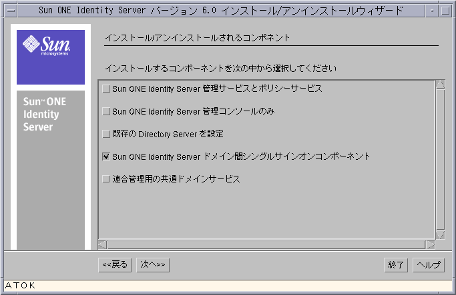The image size is (456, 295).
Task: Click the horizontal scrollbar left arrow
Action: (x=102, y=245)
